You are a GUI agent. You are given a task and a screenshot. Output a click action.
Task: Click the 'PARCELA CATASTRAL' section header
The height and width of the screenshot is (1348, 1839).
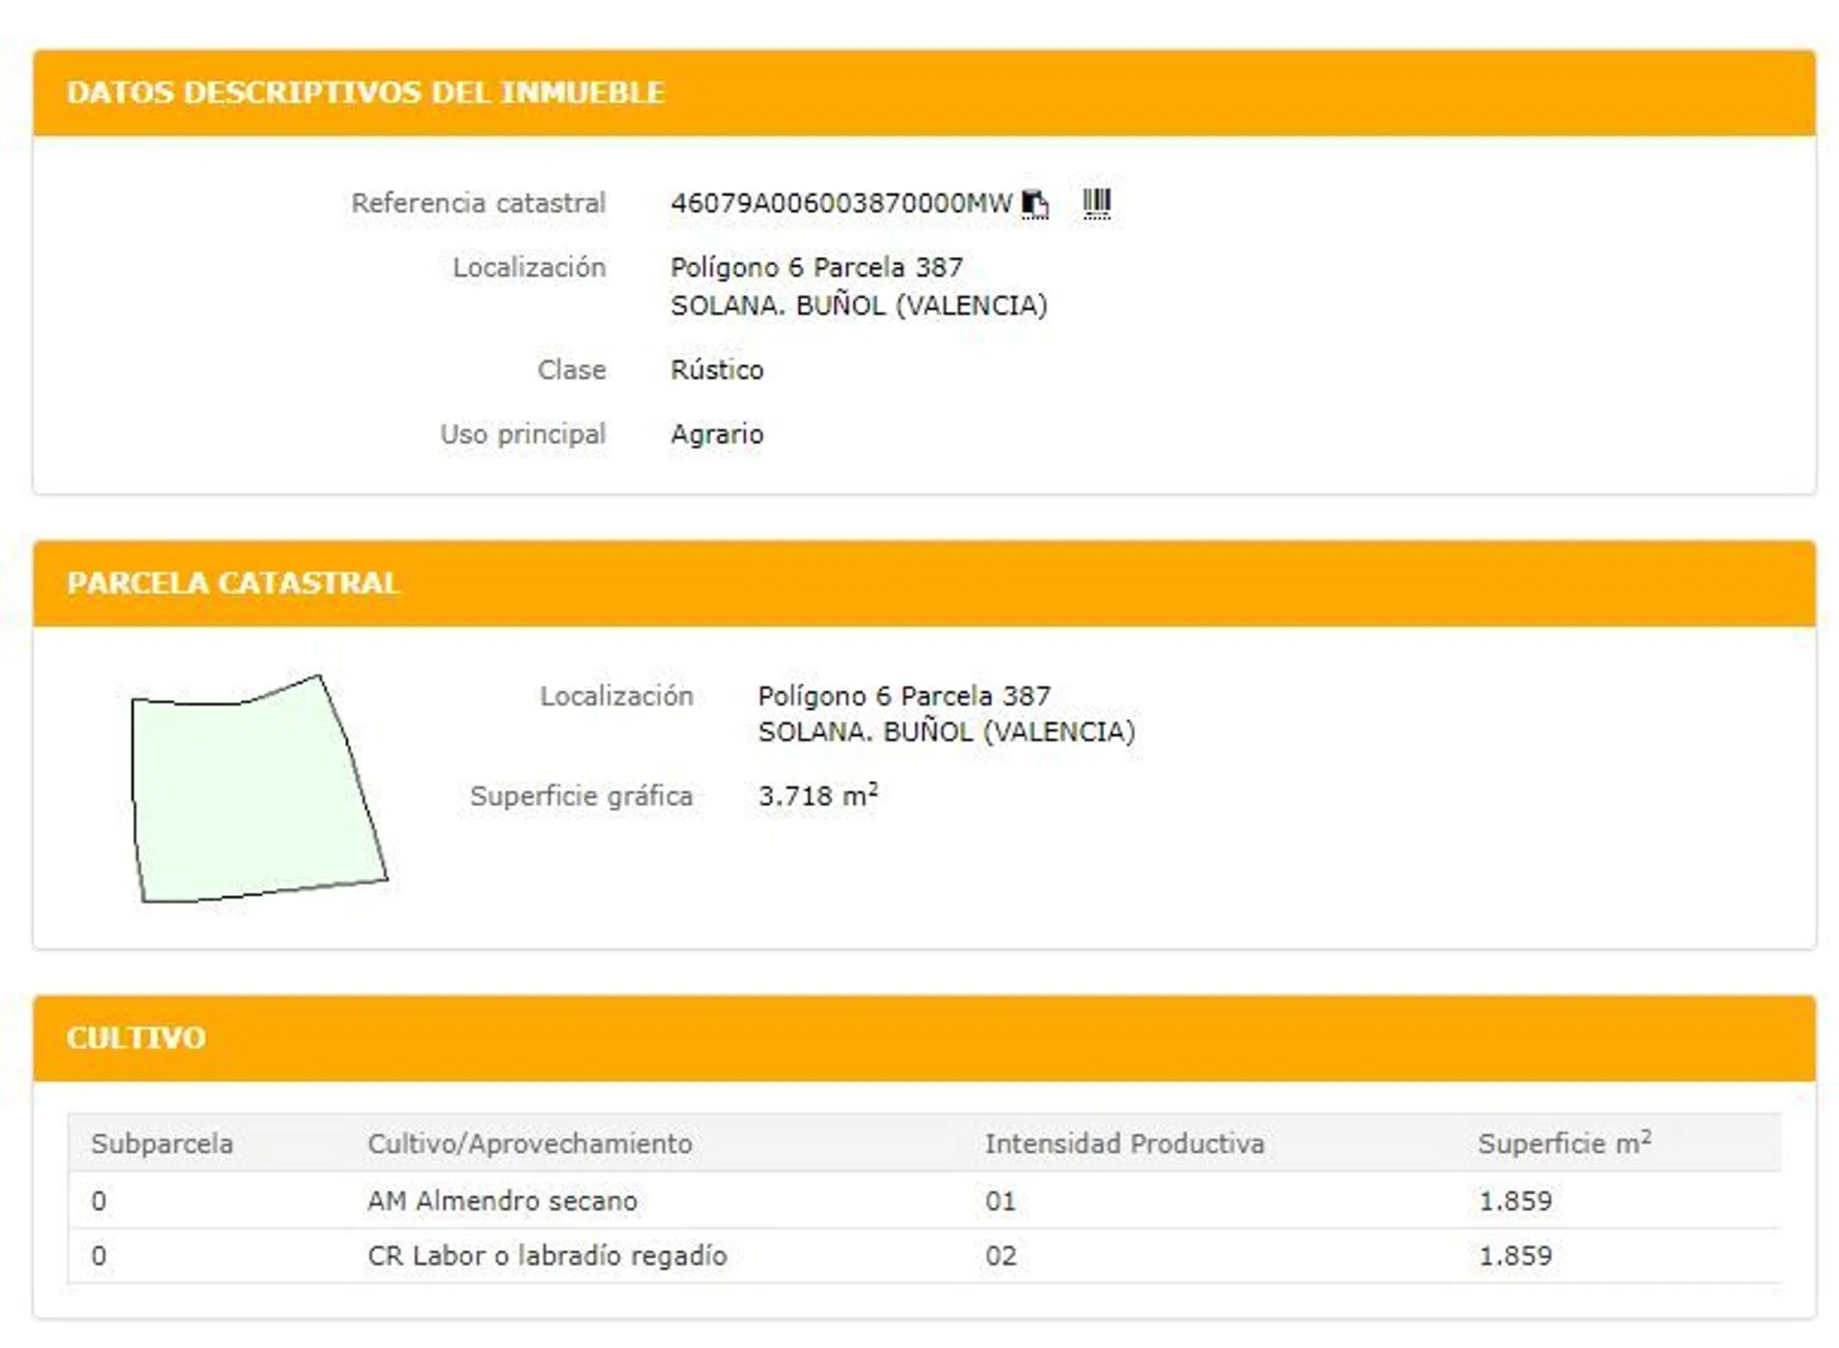[233, 583]
